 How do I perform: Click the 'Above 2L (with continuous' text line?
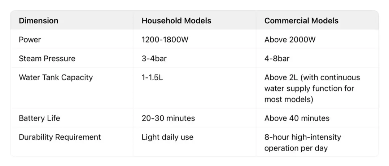[312, 77]
